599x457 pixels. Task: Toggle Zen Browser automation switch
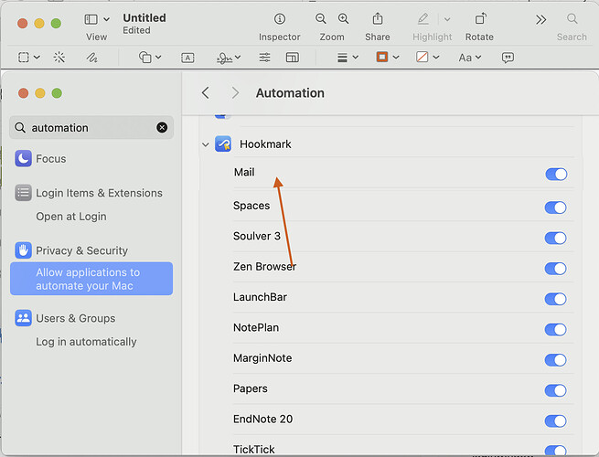coord(555,269)
